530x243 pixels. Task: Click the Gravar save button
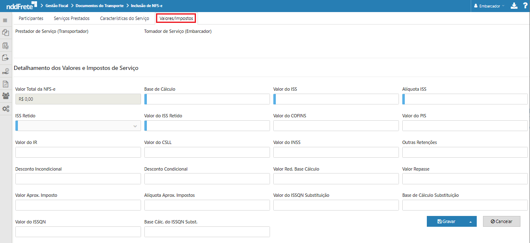(x=446, y=222)
